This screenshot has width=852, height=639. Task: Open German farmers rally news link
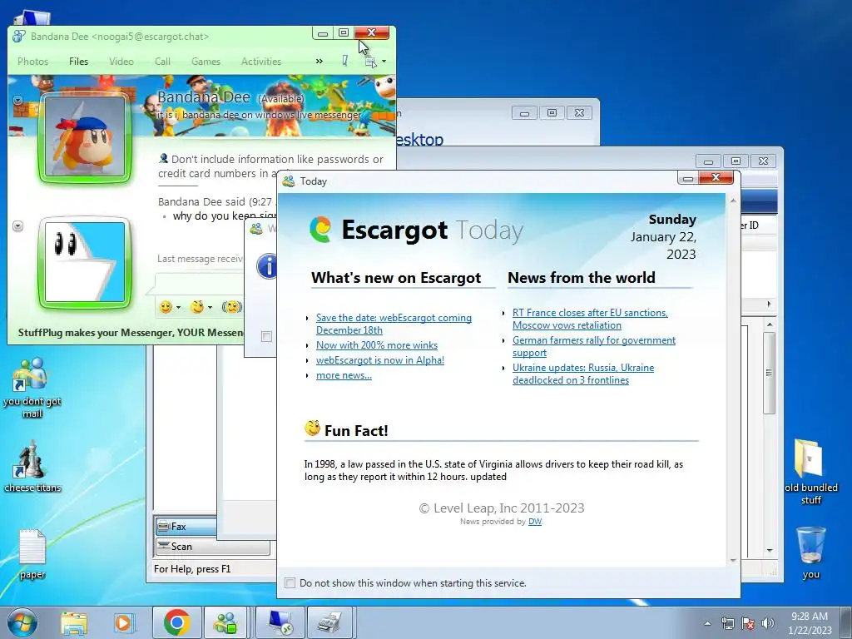(594, 346)
